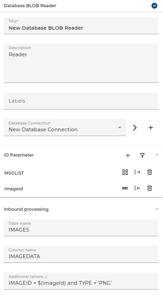163x297 pixels.
Task: Click the Title input field
Action: [x=81, y=26]
